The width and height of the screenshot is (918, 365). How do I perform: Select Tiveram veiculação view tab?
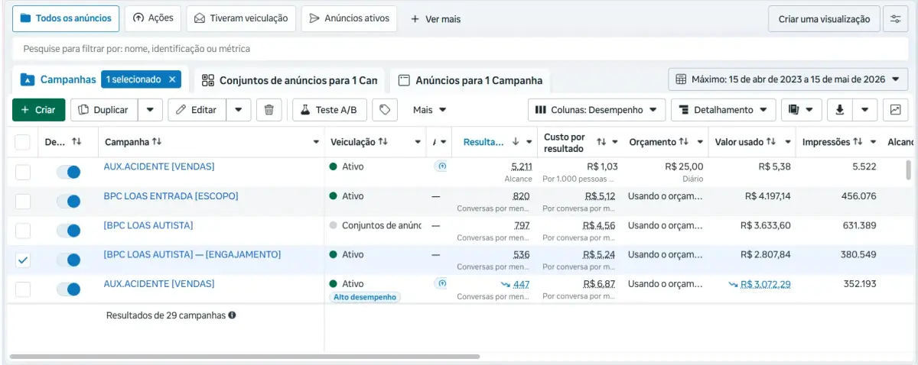pyautogui.click(x=241, y=18)
